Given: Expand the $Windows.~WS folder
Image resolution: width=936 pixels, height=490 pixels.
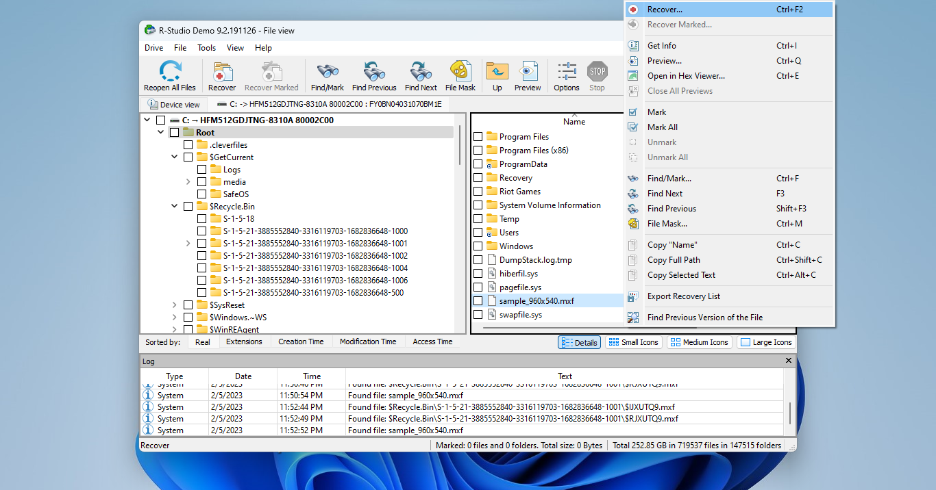Looking at the screenshot, I should [x=174, y=317].
